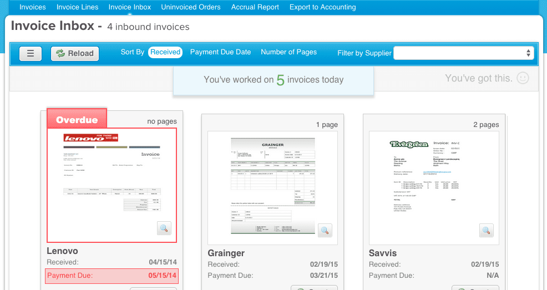The height and width of the screenshot is (290, 547).
Task: Click the Grainger supplier name
Action: point(226,253)
